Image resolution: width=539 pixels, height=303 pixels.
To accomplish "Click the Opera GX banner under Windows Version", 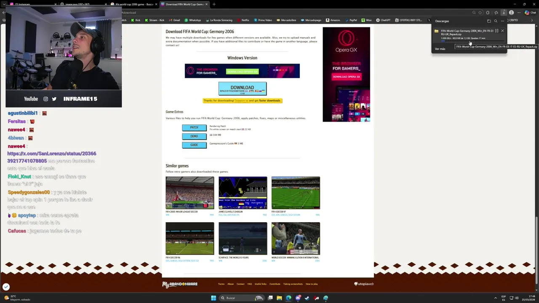I will tap(242, 71).
